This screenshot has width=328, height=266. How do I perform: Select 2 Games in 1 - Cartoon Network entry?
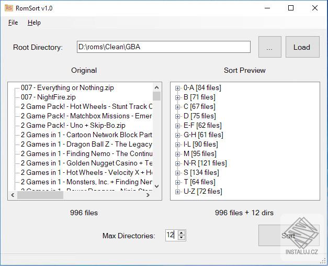click(x=86, y=135)
